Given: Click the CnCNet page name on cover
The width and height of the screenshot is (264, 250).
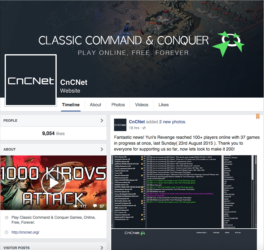Looking at the screenshot, I should point(74,82).
